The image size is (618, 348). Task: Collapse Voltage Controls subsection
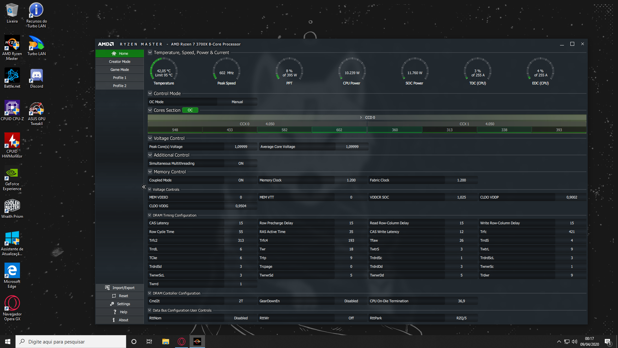coord(150,189)
